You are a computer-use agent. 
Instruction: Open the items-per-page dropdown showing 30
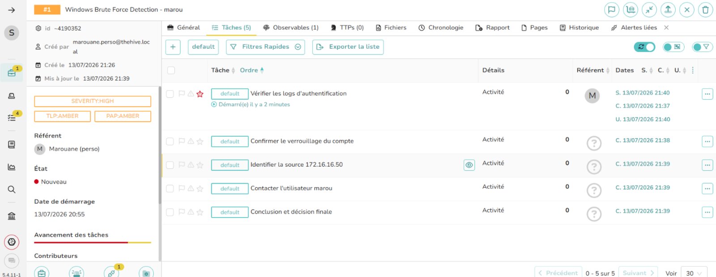pyautogui.click(x=694, y=273)
